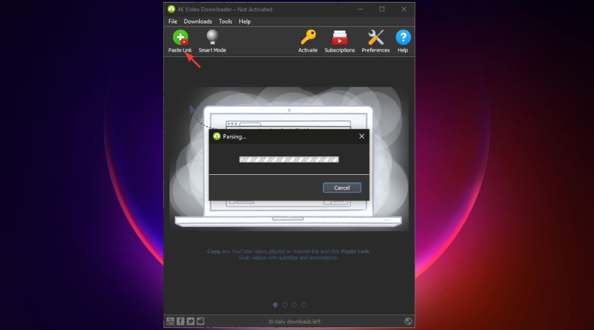This screenshot has width=594, height=330.
Task: Open the YouTube social icon in status bar
Action: point(170,321)
